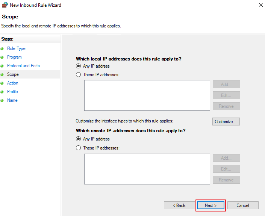Click the firewall wizard title bar icon
Image resolution: width=265 pixels, height=216 pixels.
[5, 5]
